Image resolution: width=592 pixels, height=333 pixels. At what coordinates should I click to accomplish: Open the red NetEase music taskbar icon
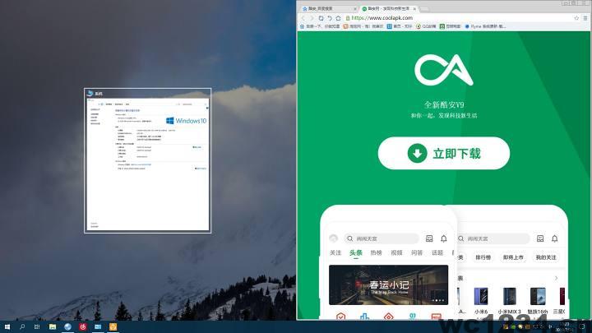click(x=83, y=326)
